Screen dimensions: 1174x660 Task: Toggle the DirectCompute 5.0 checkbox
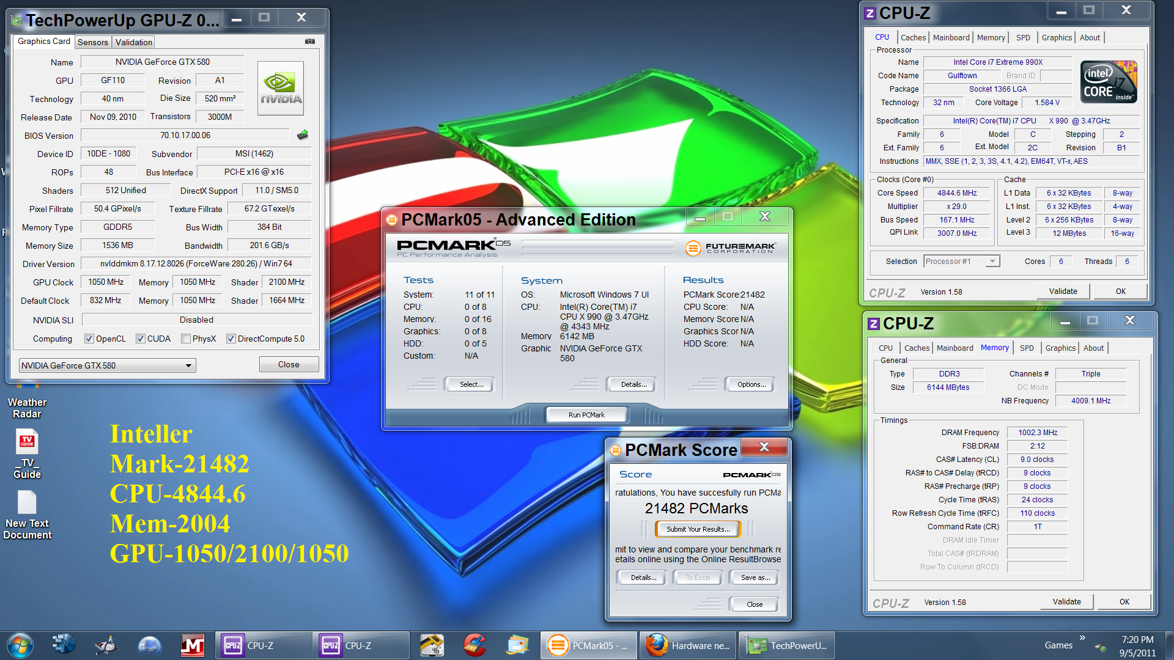pos(231,339)
